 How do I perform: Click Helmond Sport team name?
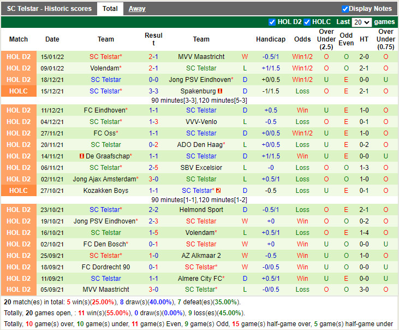pos(201,210)
